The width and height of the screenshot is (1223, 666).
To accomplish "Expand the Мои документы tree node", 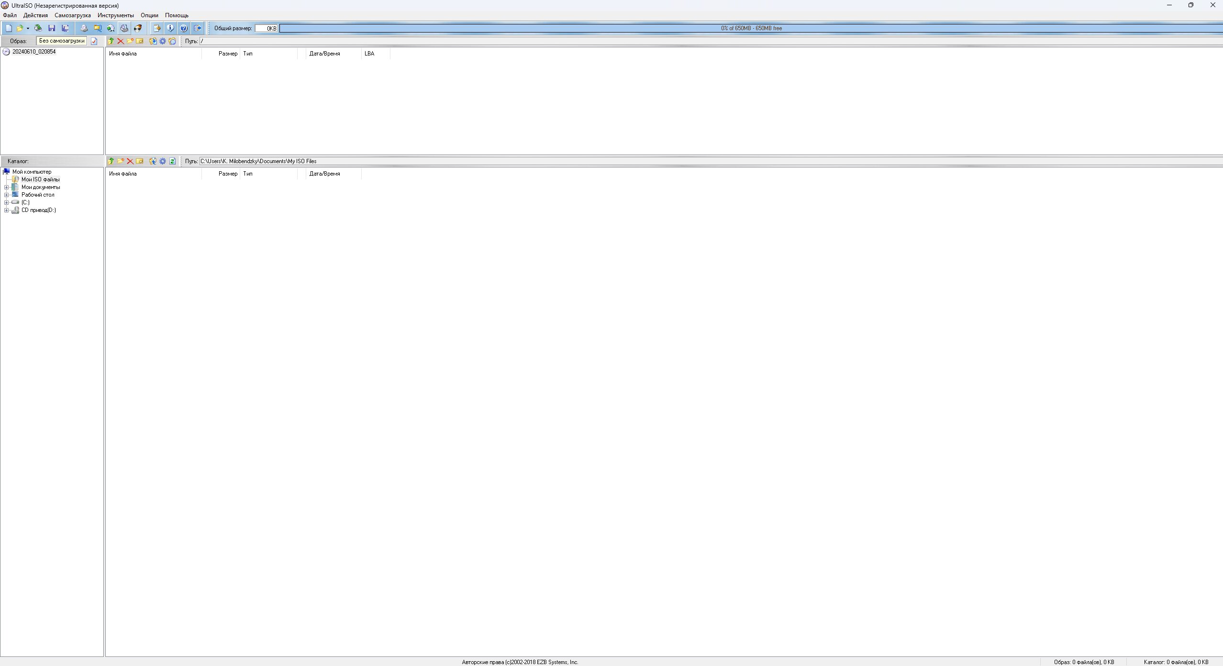I will click(x=7, y=188).
